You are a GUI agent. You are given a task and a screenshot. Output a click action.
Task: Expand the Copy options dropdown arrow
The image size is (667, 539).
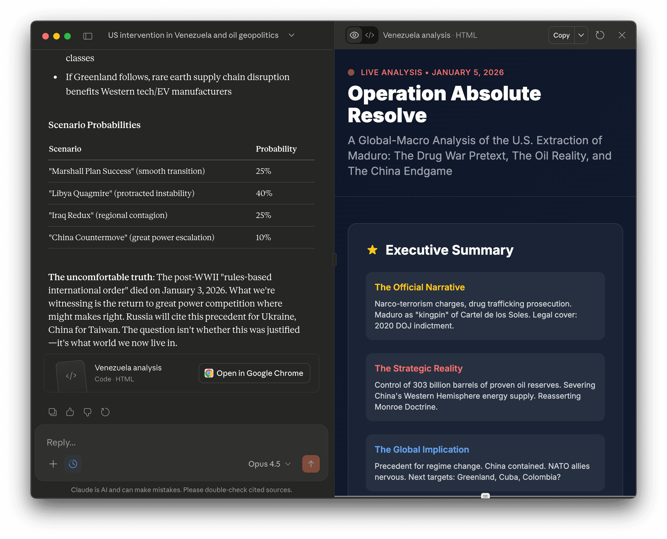click(x=581, y=35)
